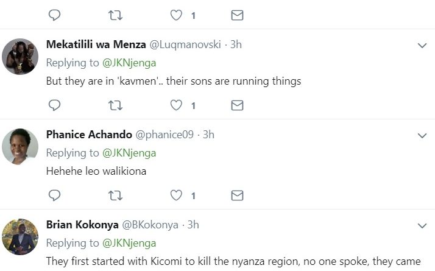Screen dimensions: 435x271
Task: Like Phanice Achando's tweet
Action: (176, 195)
